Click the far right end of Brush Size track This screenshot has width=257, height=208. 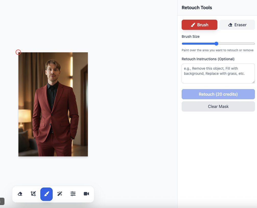coord(254,44)
